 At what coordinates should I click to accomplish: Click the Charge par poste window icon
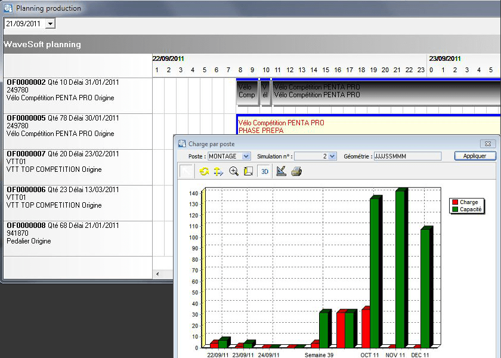click(x=182, y=144)
